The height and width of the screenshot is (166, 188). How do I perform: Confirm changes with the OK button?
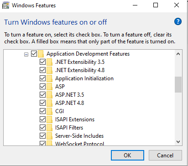[127, 156]
